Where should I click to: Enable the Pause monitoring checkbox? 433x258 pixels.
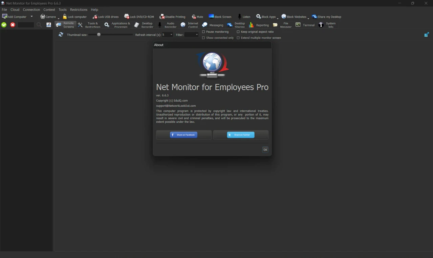coord(203,32)
